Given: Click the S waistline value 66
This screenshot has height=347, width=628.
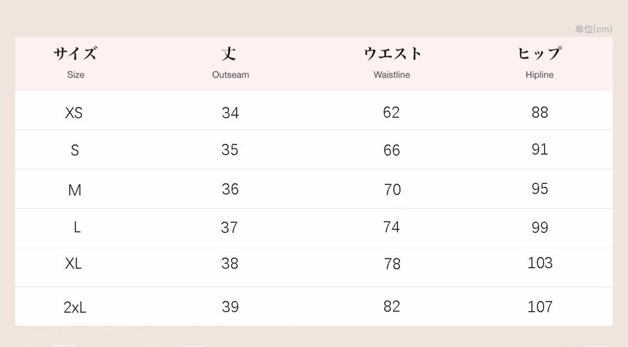Looking at the screenshot, I should click(392, 150).
